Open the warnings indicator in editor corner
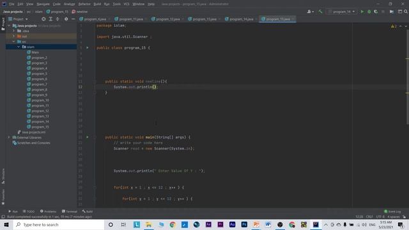This screenshot has height=230, width=409. (x=394, y=26)
